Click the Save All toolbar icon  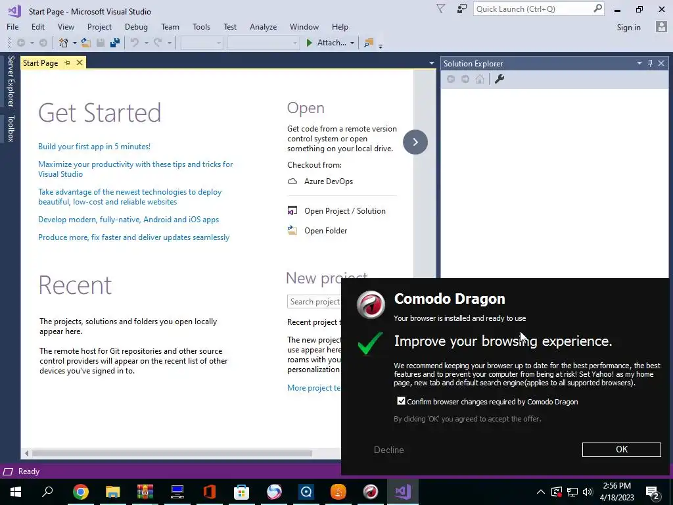(x=115, y=43)
